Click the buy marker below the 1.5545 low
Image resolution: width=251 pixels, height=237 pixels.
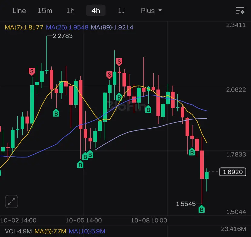pyautogui.click(x=202, y=209)
